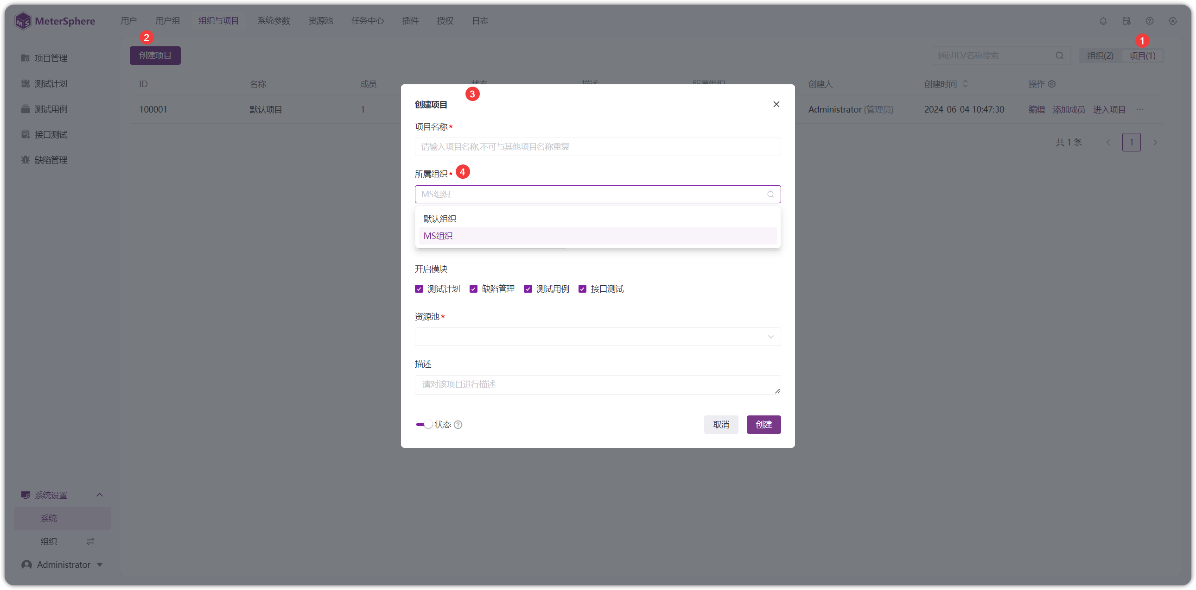The width and height of the screenshot is (1196, 590).
Task: Open the 系统参数 top menu
Action: [x=274, y=21]
